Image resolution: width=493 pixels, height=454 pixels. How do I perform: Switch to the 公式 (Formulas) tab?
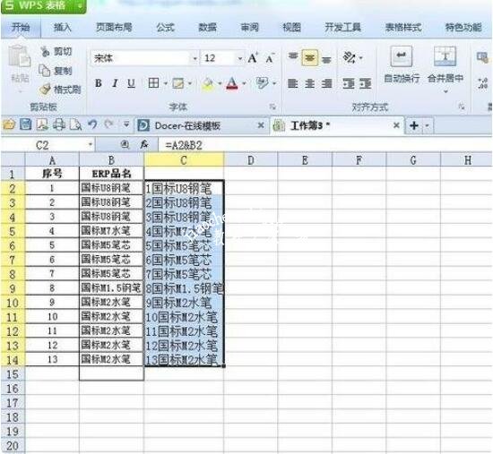(166, 28)
